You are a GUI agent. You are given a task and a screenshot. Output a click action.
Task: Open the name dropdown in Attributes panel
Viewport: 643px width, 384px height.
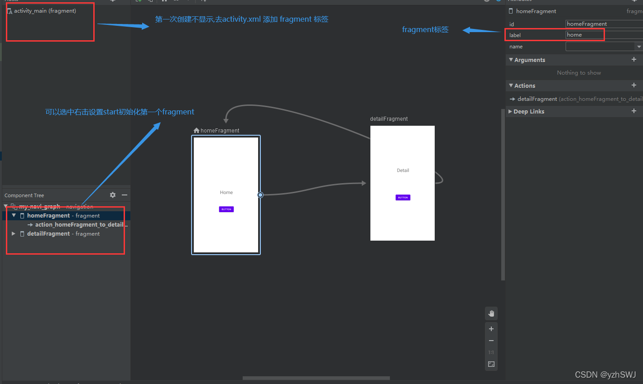click(x=639, y=46)
